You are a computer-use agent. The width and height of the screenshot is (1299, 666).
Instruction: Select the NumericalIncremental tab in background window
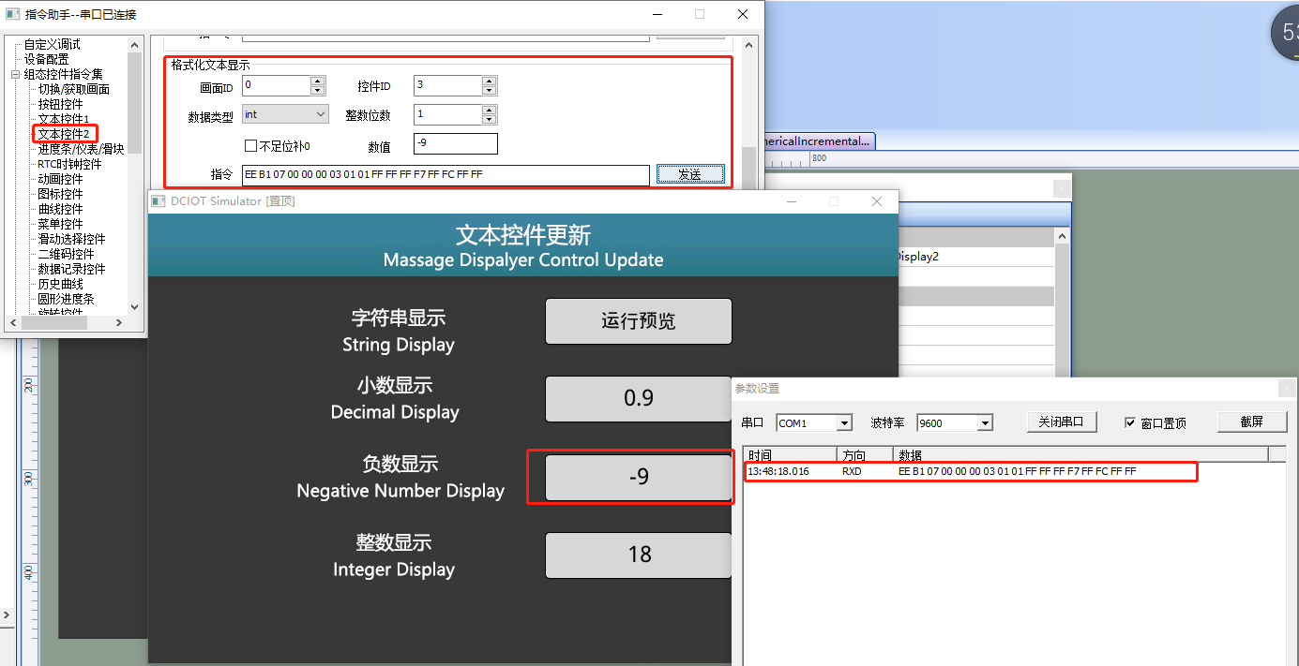click(x=820, y=141)
